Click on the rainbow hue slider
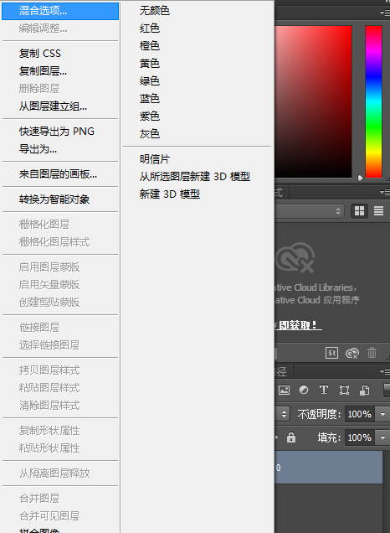Screen dimensions: 390x533 [374, 101]
